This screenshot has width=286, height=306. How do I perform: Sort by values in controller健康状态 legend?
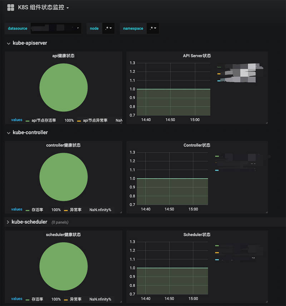[x=17, y=209]
